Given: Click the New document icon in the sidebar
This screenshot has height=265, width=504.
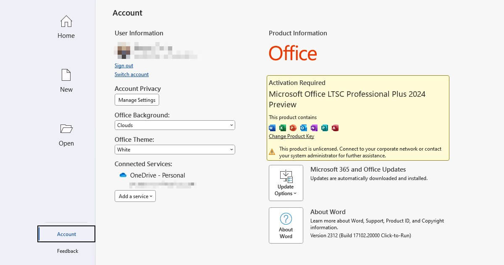Looking at the screenshot, I should [66, 75].
